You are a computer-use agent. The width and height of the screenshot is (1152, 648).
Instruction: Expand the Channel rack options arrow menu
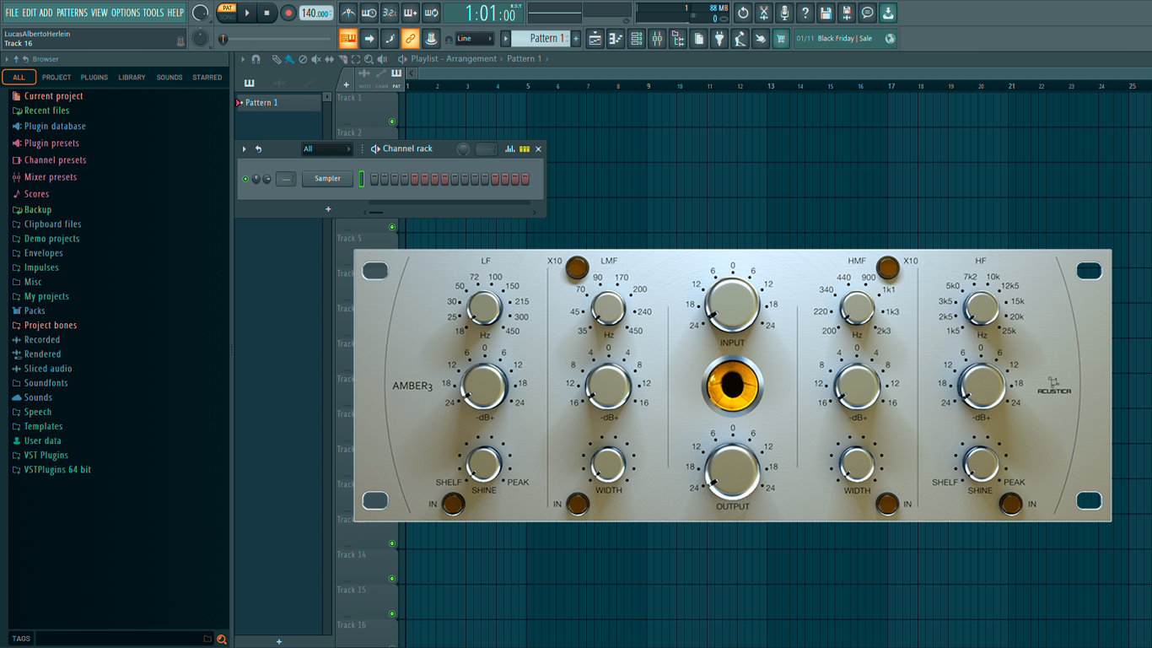(x=245, y=149)
